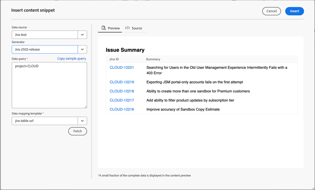
Task: Click the 'Insert content snippet' dialog title
Action: pyautogui.click(x=33, y=10)
